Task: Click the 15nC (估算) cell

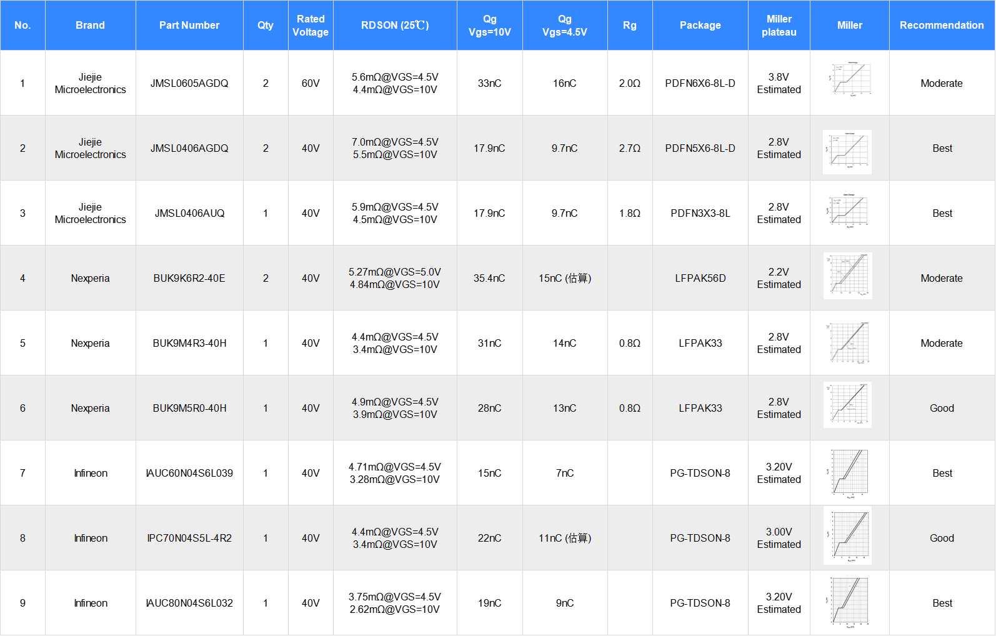Action: [565, 278]
